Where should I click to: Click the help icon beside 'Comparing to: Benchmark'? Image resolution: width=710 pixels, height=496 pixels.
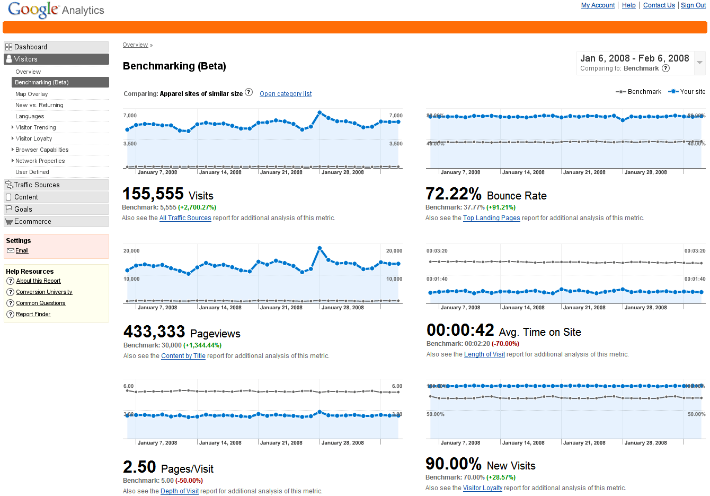[x=666, y=68]
